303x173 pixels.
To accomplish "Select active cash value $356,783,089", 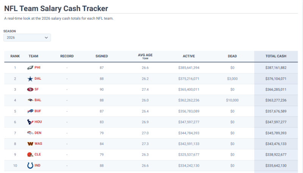I will [189, 111].
